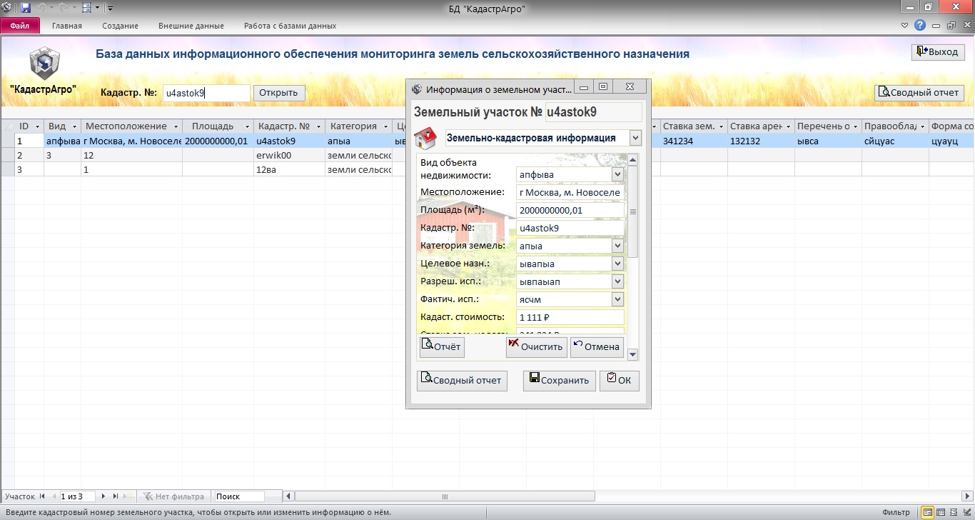The image size is (975, 520).
Task: Click the Очистить button
Action: click(x=536, y=347)
